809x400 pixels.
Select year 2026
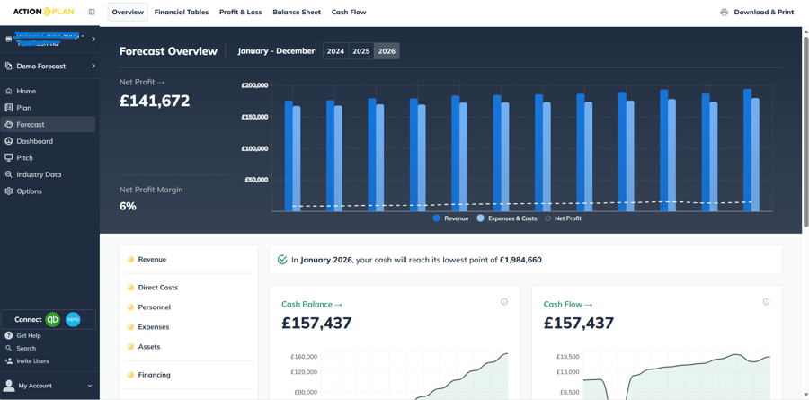point(387,51)
